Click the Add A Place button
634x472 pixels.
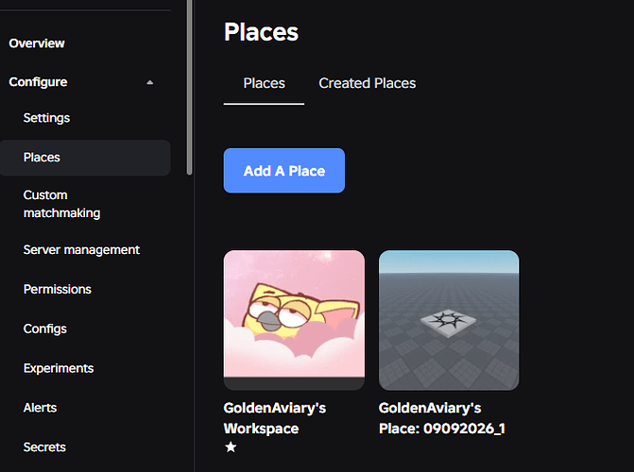pos(284,171)
